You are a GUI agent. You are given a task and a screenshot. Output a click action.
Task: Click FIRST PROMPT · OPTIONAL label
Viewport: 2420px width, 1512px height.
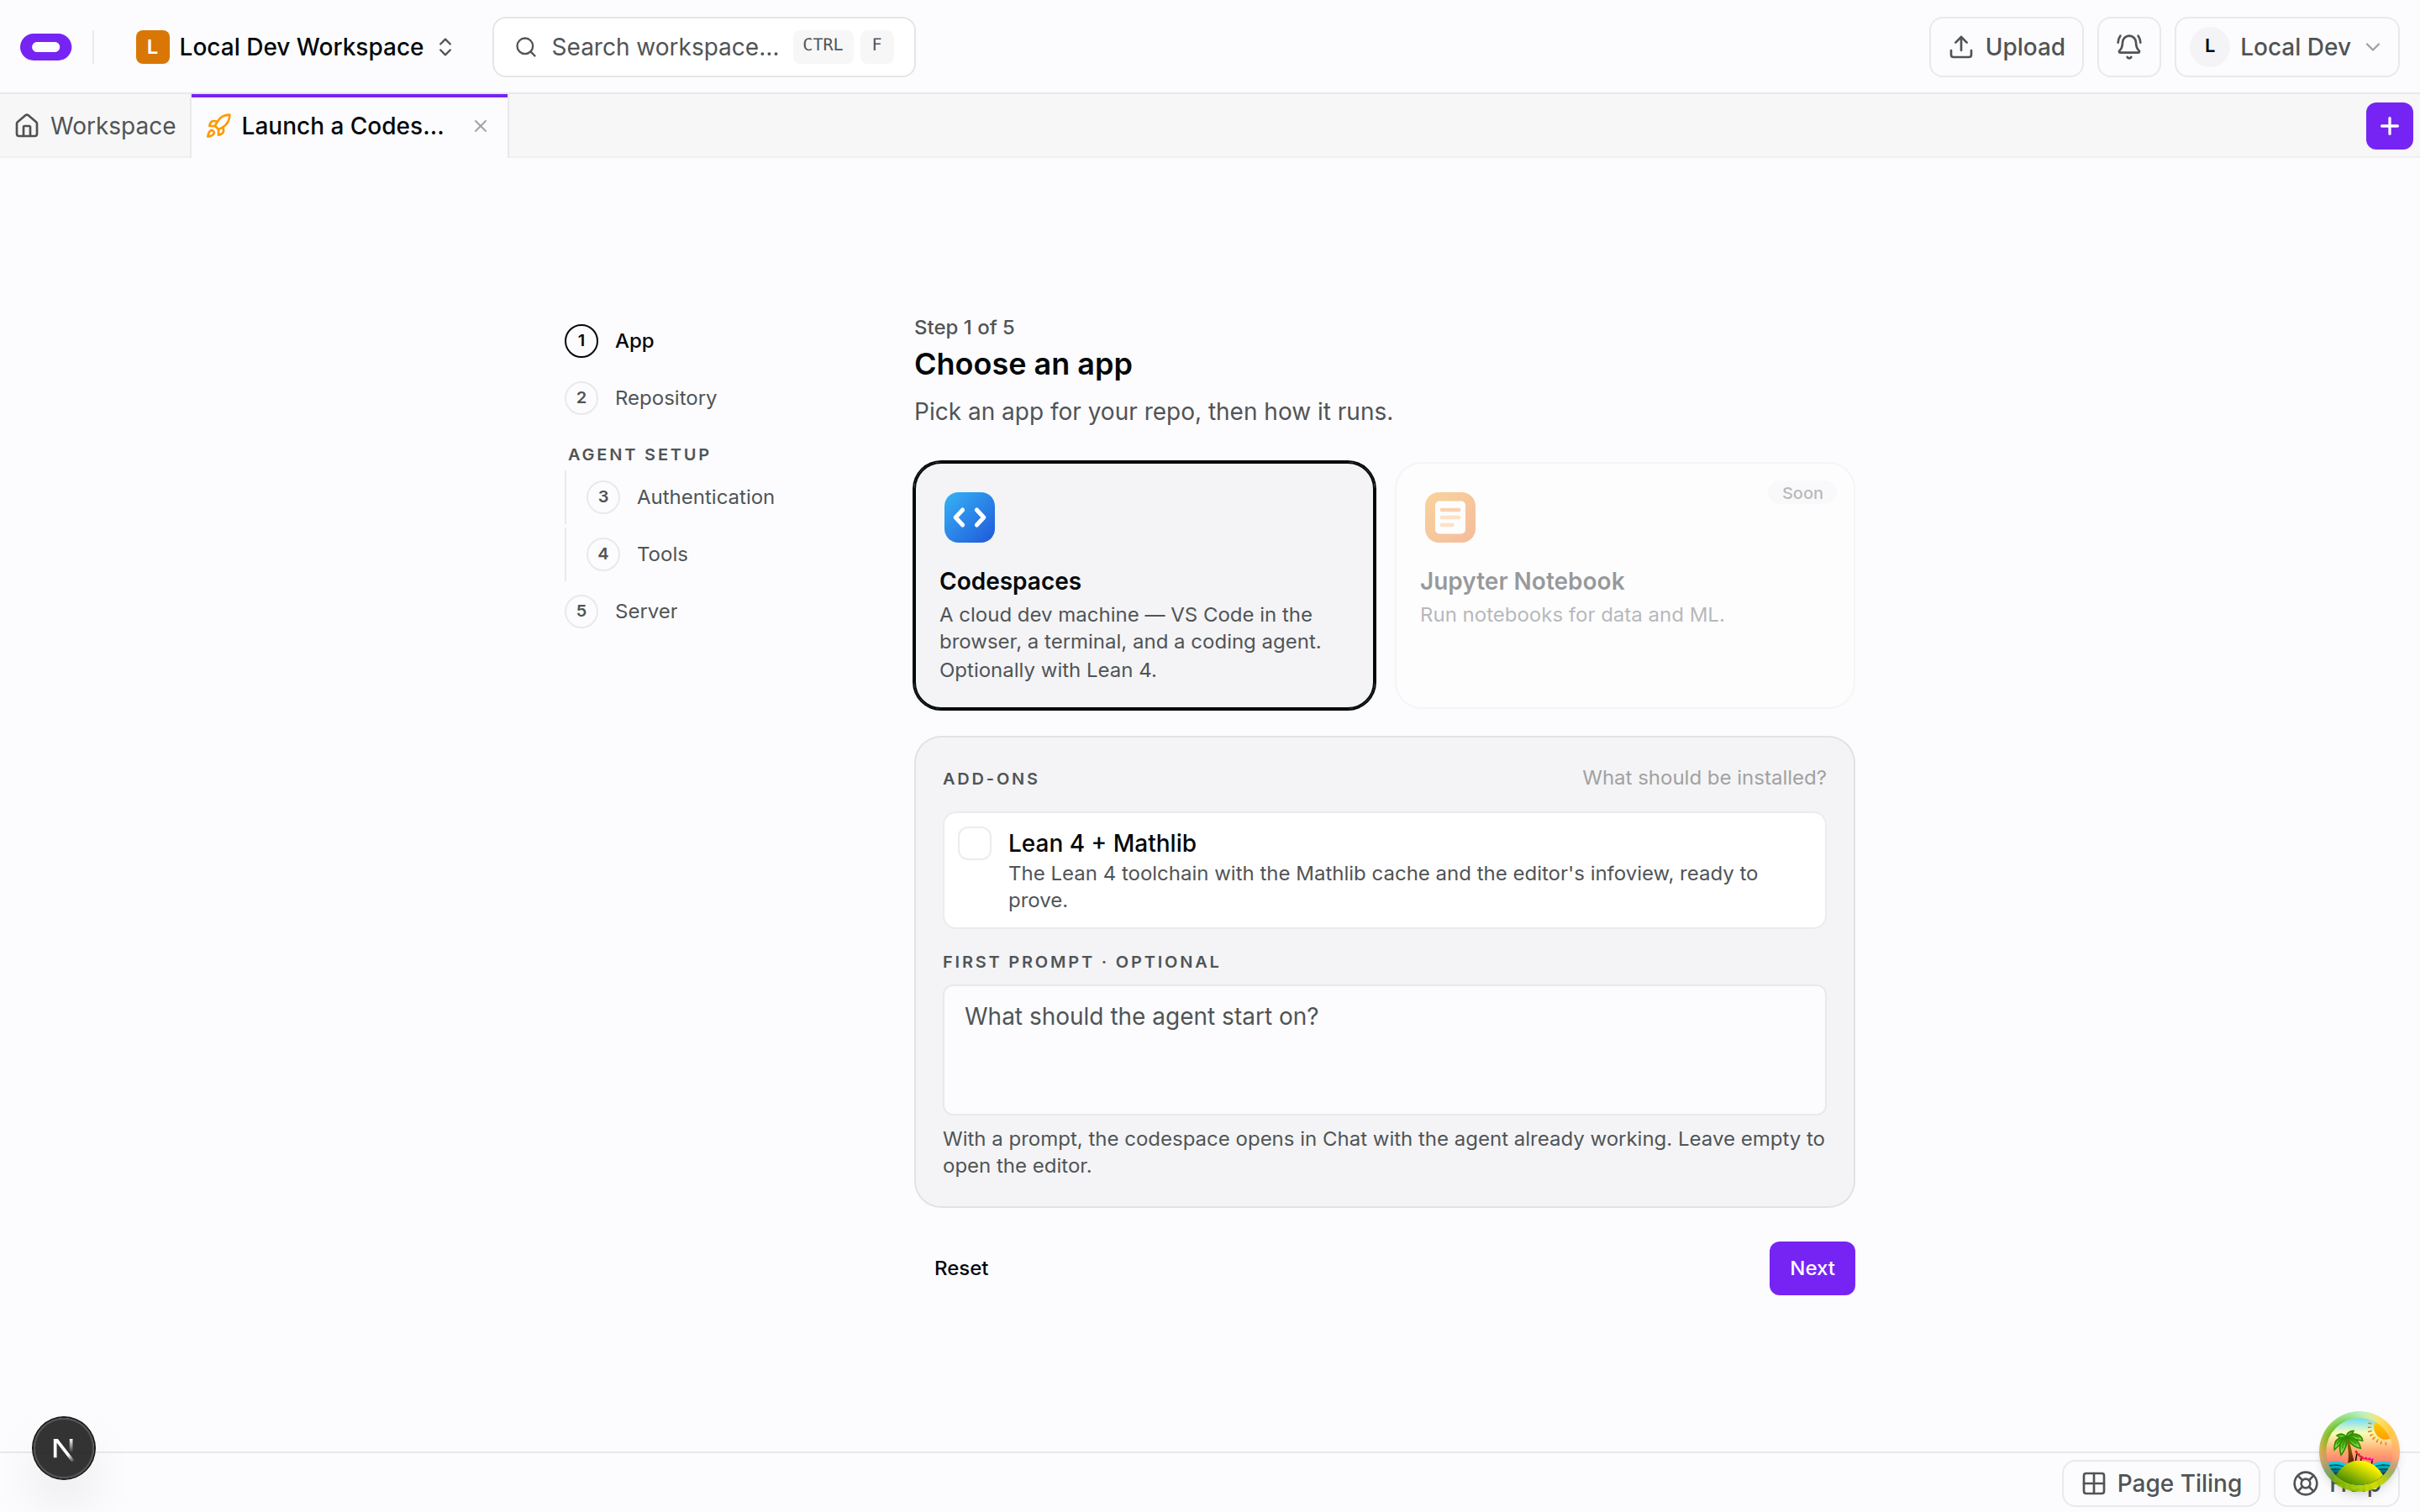pos(1080,962)
